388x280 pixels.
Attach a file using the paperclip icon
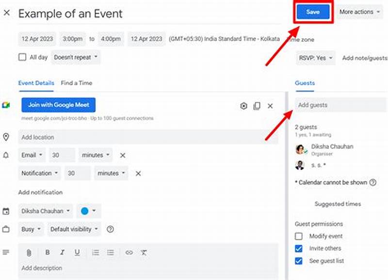pos(29,252)
